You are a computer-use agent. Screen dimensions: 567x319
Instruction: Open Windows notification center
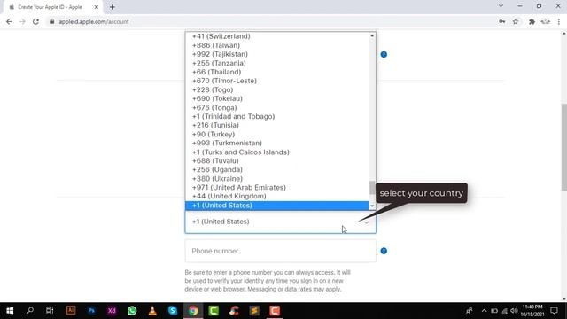pos(554,311)
